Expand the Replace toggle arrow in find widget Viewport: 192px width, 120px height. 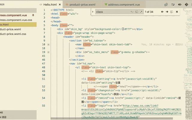pyautogui.click(x=93, y=12)
